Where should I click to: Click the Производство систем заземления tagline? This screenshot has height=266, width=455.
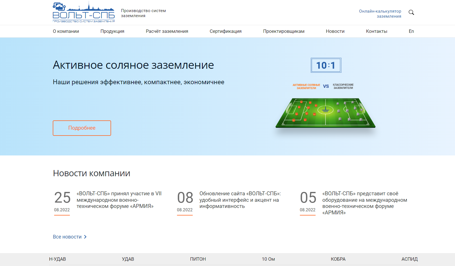[x=143, y=13]
